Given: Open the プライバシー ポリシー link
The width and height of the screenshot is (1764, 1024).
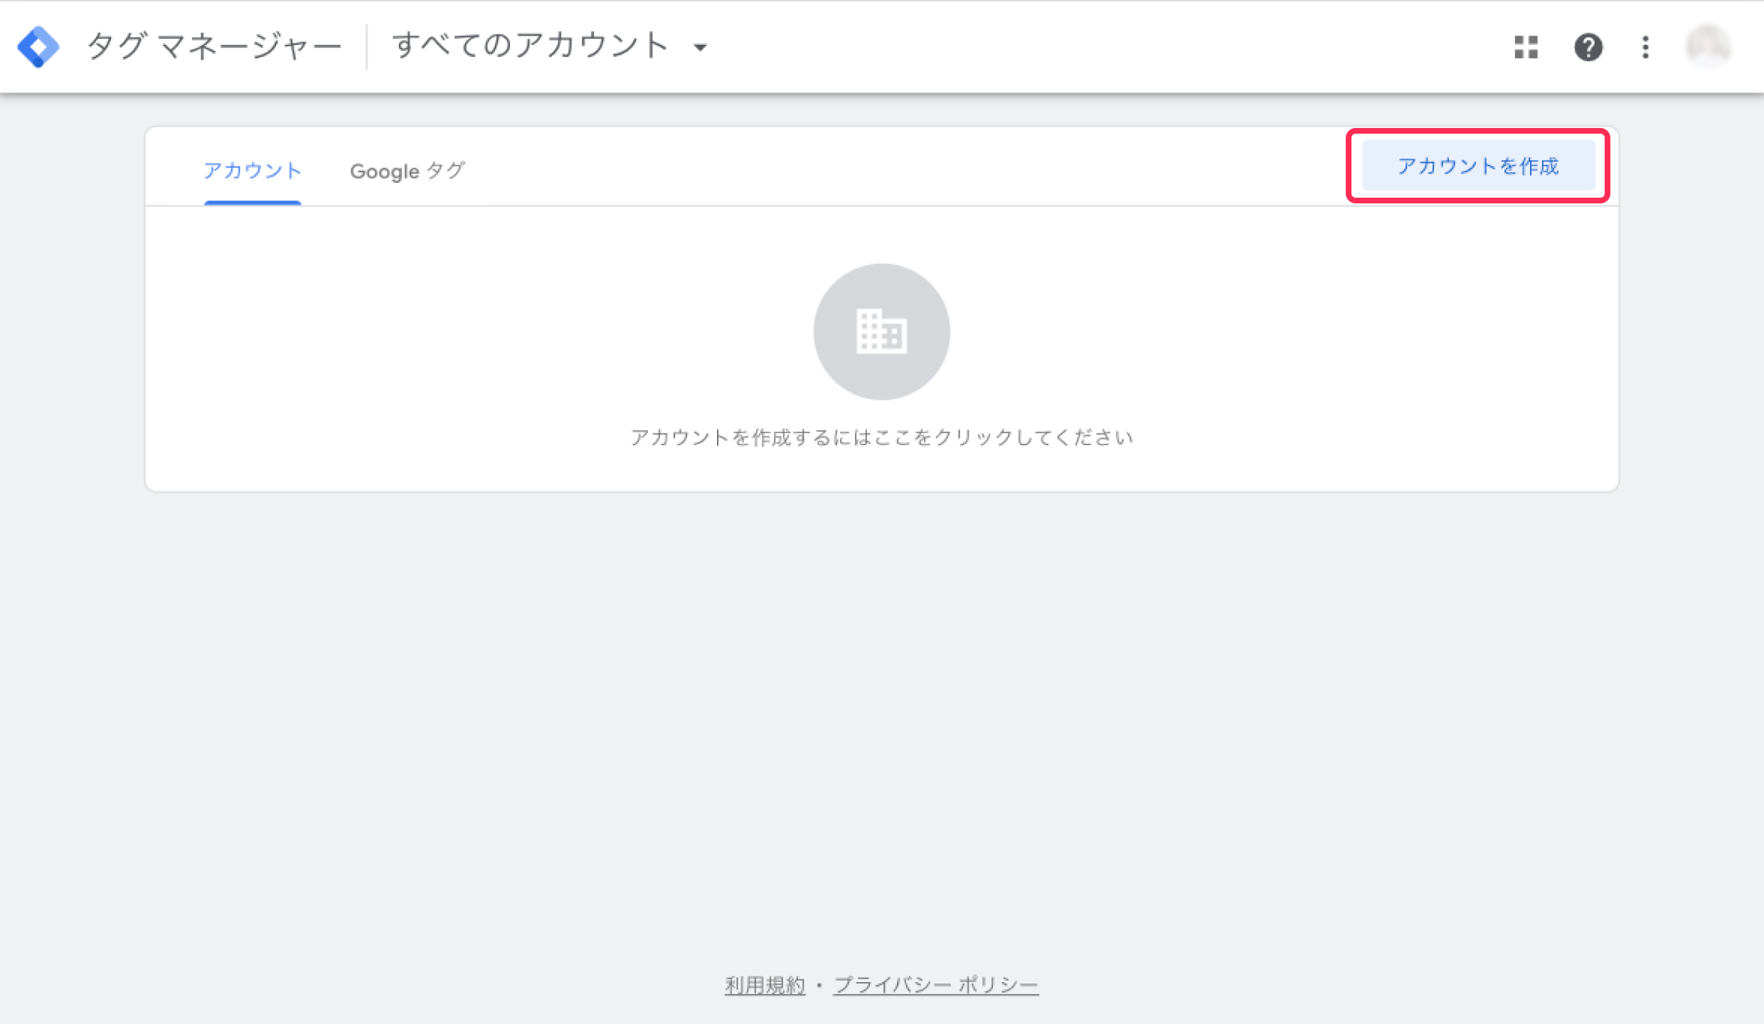Looking at the screenshot, I should [x=936, y=985].
